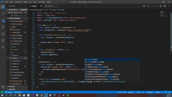The width and height of the screenshot is (172, 97).
Task: Choose HashChangeEvent suggestion
Action: [x=112, y=64]
